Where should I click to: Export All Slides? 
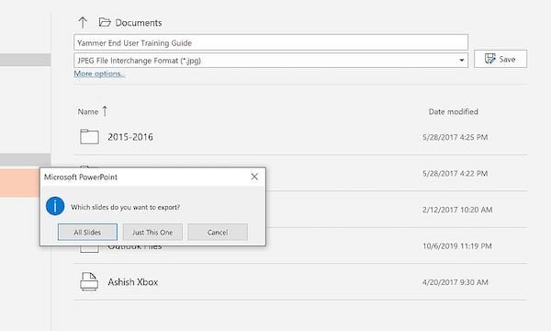click(x=87, y=232)
